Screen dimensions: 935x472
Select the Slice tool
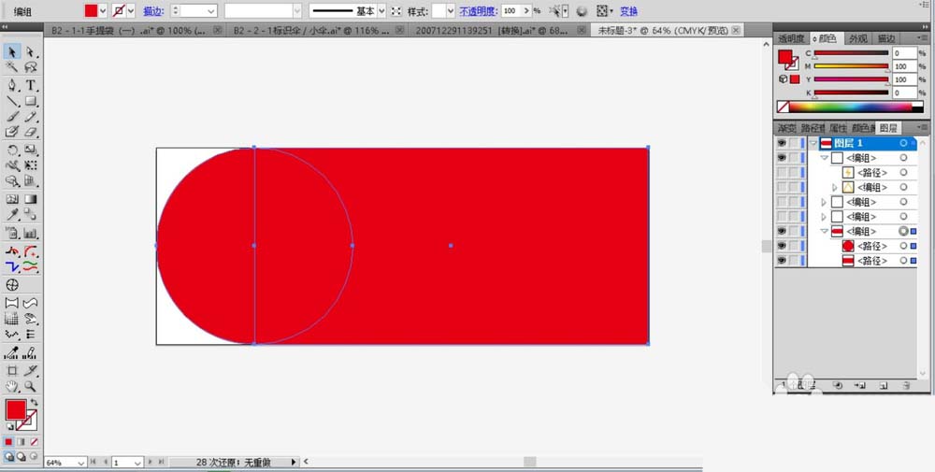(31, 370)
